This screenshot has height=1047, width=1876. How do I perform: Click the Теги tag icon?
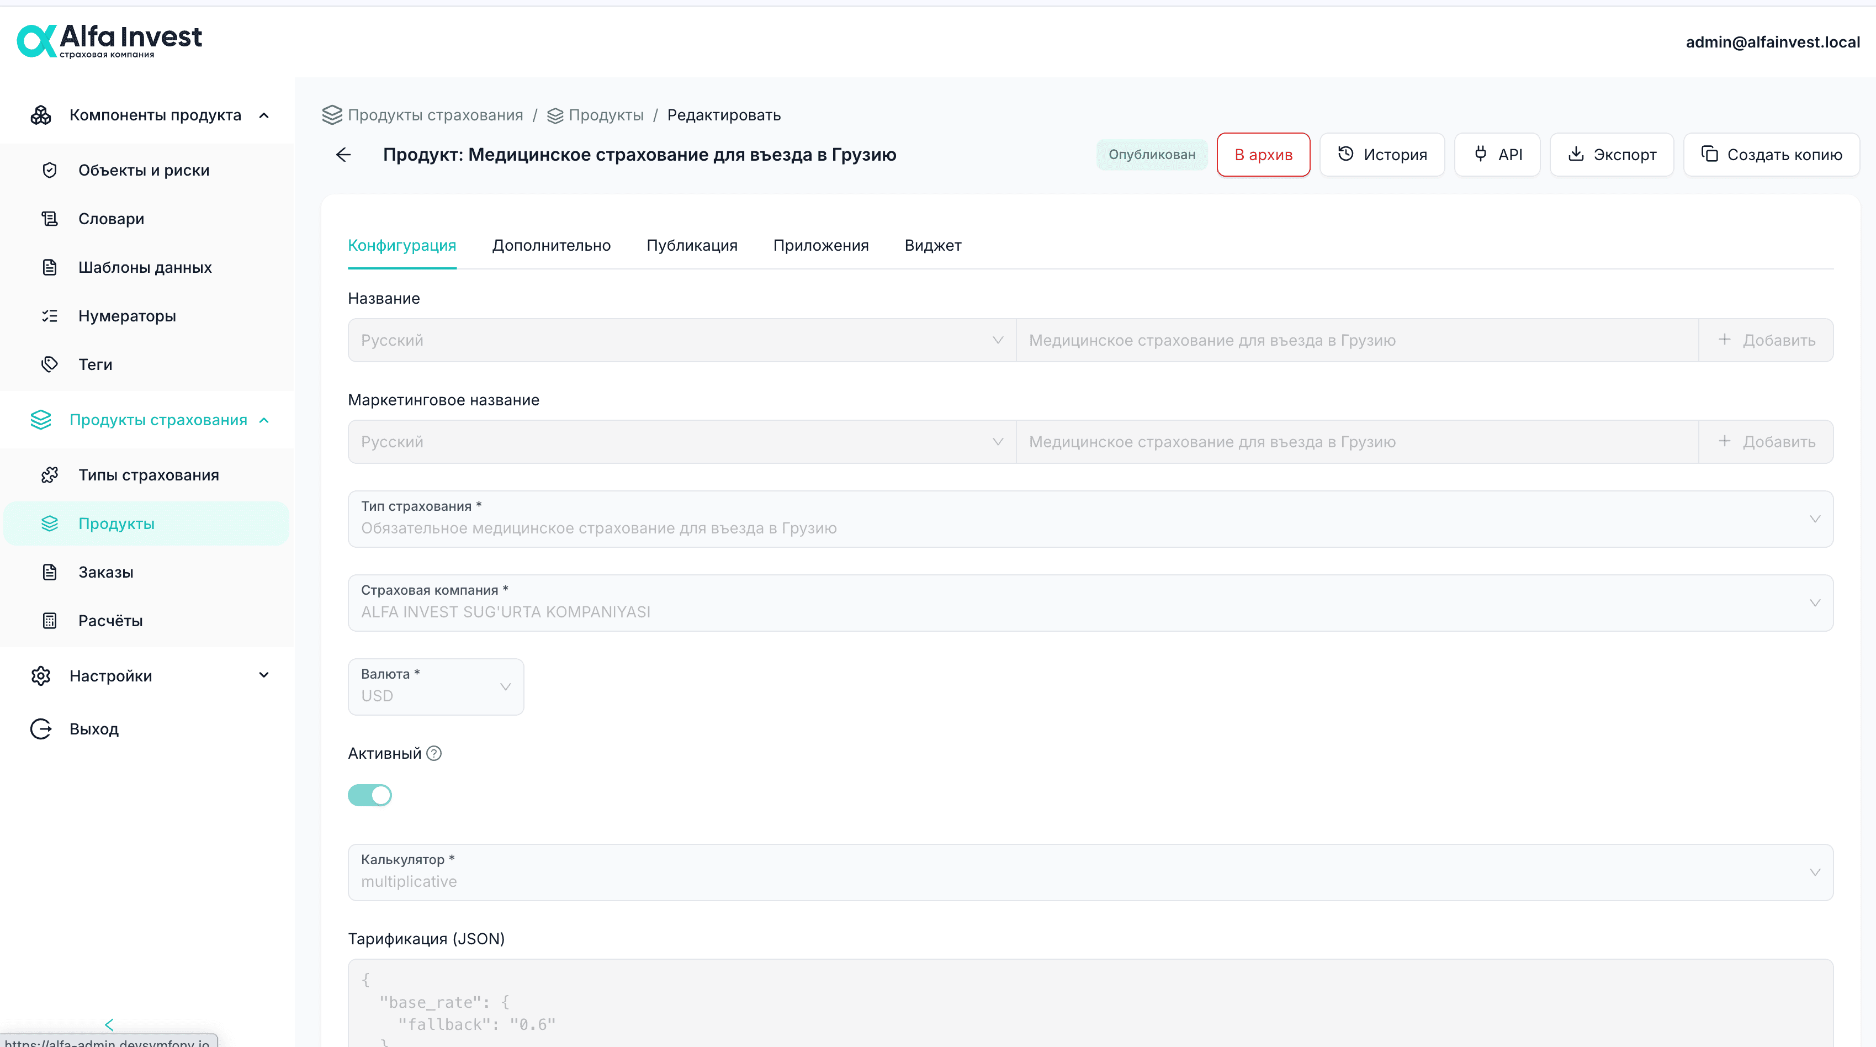[x=50, y=364]
